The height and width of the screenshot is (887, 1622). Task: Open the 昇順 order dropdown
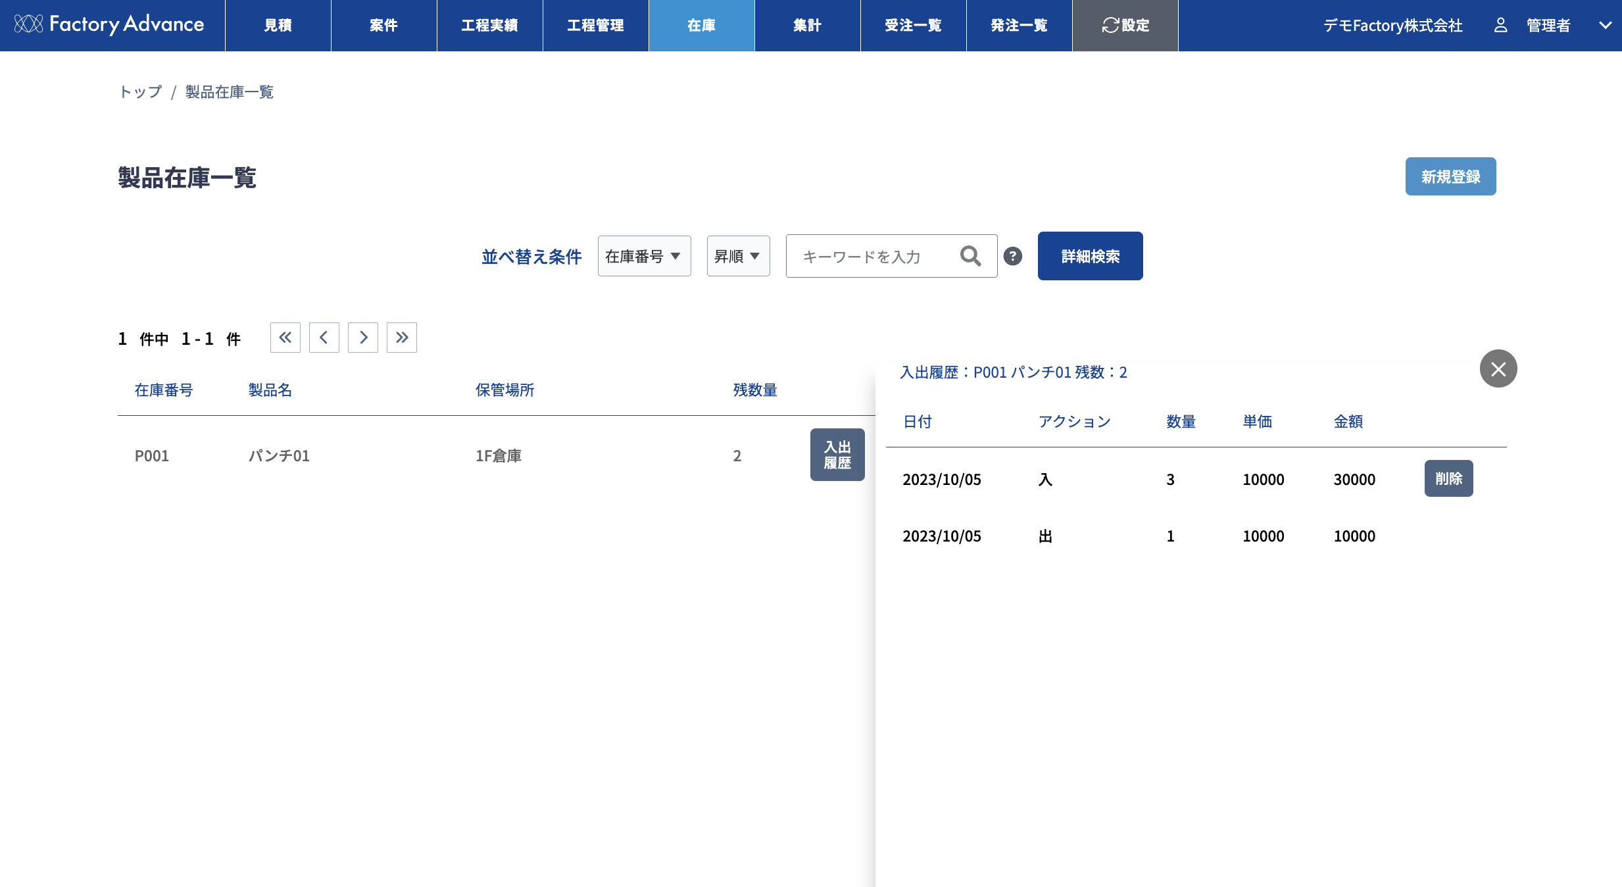point(737,256)
